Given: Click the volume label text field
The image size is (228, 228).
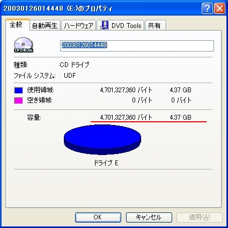Looking at the screenshot, I should pyautogui.click(x=137, y=46).
